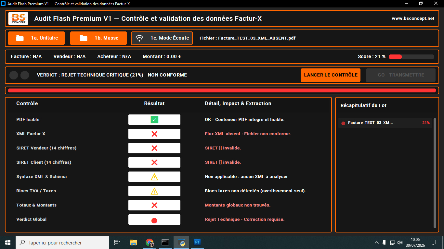Click the 'Acheteur : N/A' text

pyautogui.click(x=114, y=57)
